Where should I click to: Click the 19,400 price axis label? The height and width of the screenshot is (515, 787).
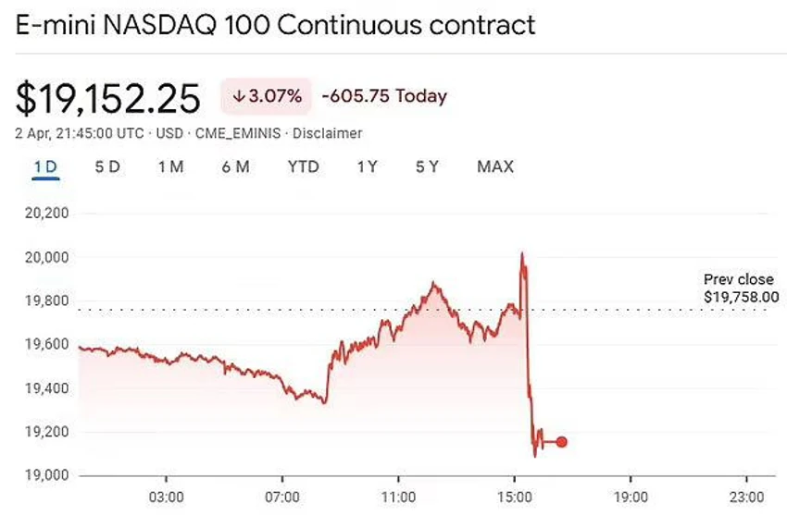[47, 388]
